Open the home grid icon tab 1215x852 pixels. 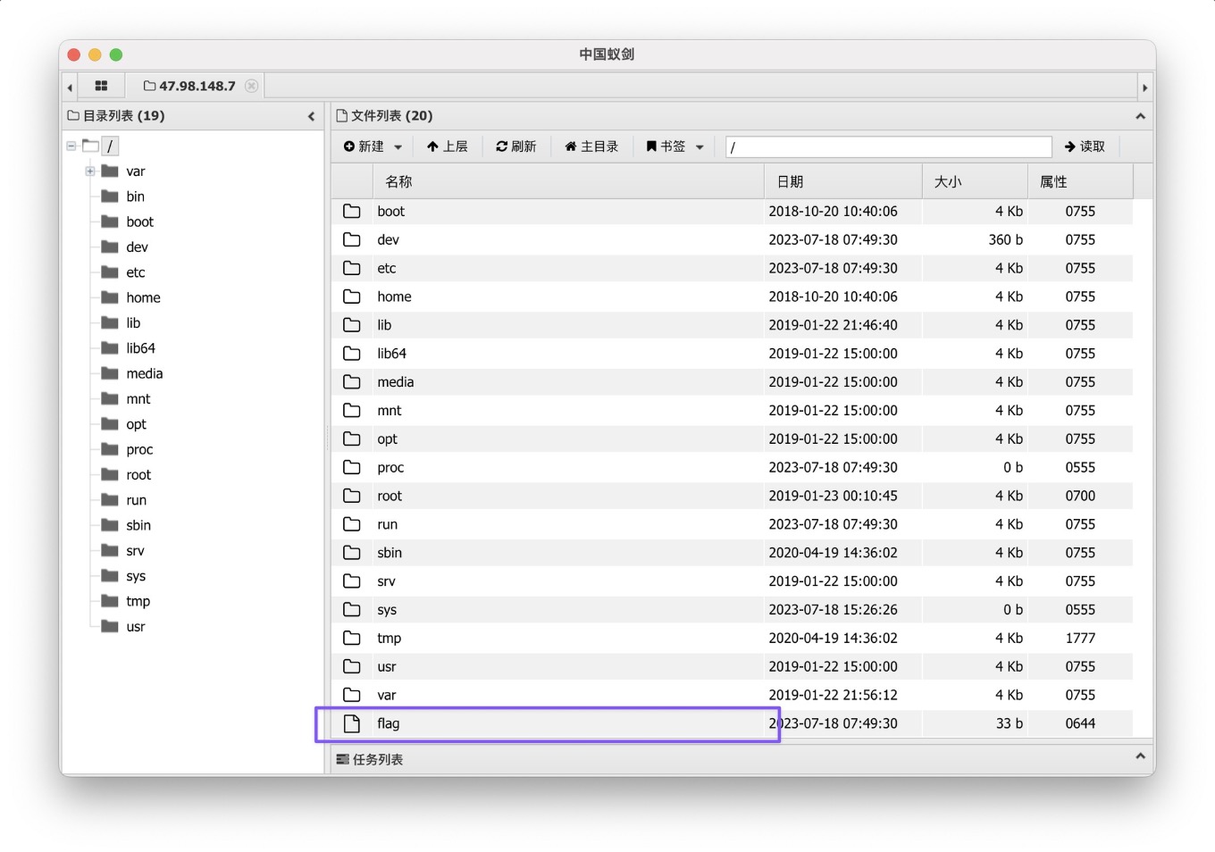(101, 86)
